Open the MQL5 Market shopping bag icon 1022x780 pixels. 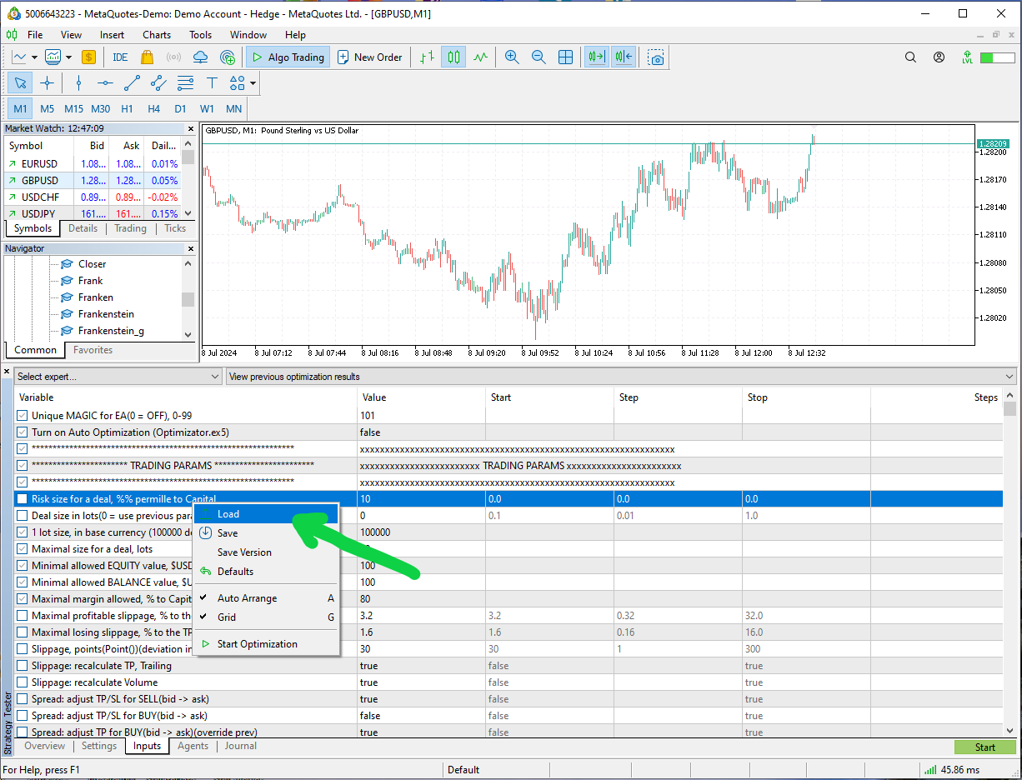148,57
